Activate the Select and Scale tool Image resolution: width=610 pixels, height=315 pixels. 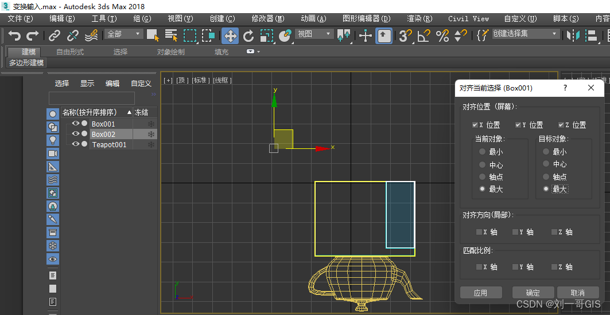[x=267, y=36]
